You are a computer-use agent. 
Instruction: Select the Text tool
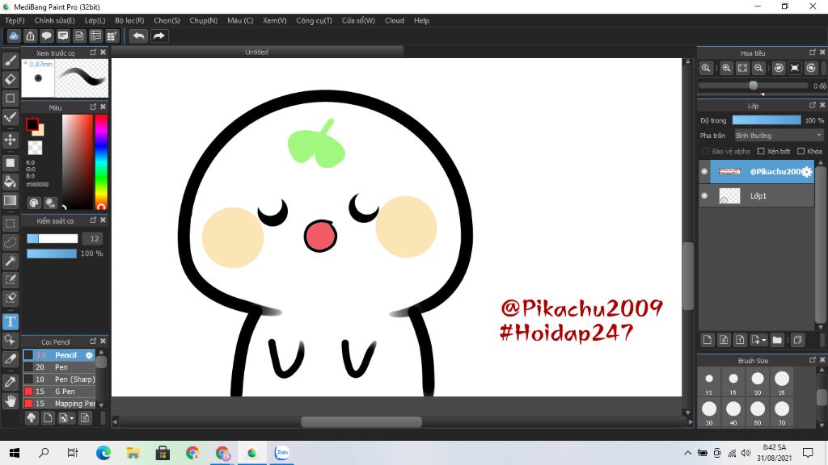coord(10,321)
